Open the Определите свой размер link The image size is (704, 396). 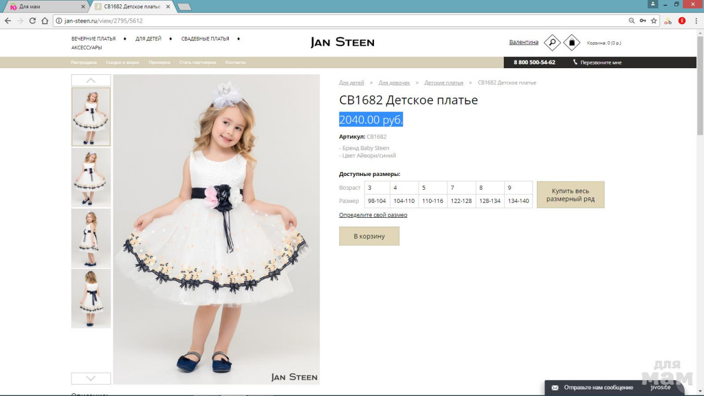point(373,215)
